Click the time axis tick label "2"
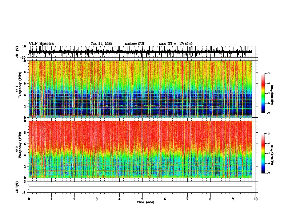The image size is (288, 223). [x=74, y=199]
